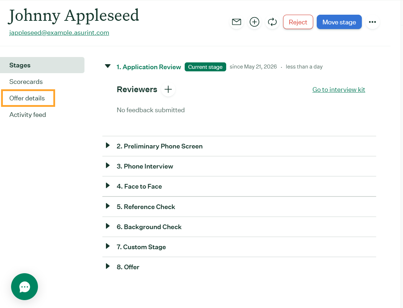
Task: Collapse the Application Review stage
Action: click(108, 66)
